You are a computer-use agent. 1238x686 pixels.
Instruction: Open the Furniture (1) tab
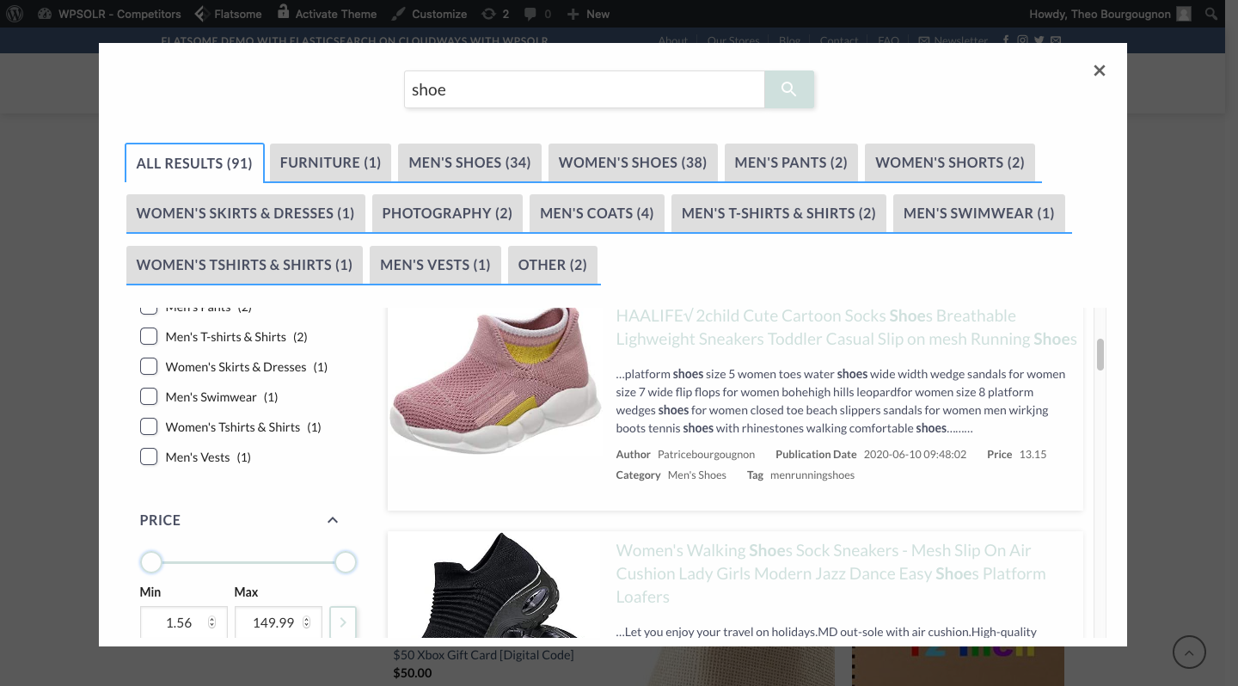330,162
